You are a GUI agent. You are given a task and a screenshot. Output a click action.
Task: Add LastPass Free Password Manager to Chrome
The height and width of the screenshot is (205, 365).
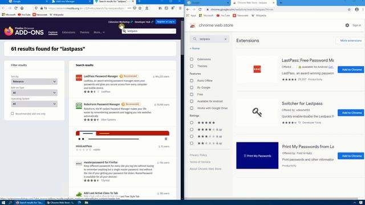351,69
